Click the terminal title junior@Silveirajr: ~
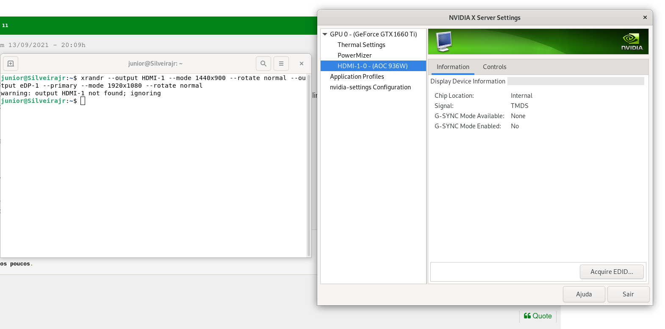 coord(155,64)
